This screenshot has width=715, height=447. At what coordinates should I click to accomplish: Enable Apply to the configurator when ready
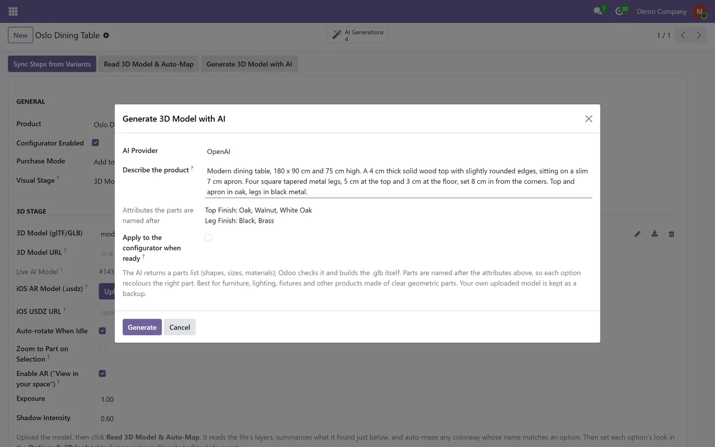(208, 238)
